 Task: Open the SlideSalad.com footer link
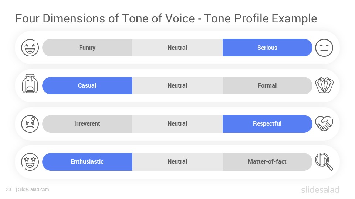click(34, 189)
